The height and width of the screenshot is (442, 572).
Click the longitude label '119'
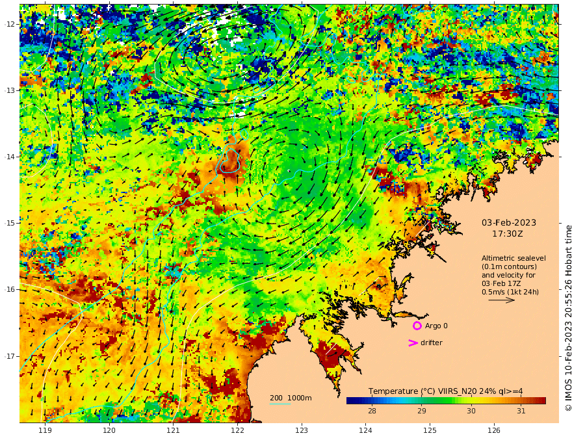pyautogui.click(x=45, y=431)
